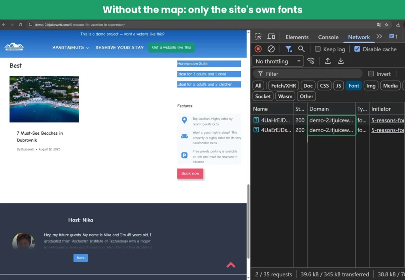
Task: Click the bed feature icon
Action: [x=184, y=136]
